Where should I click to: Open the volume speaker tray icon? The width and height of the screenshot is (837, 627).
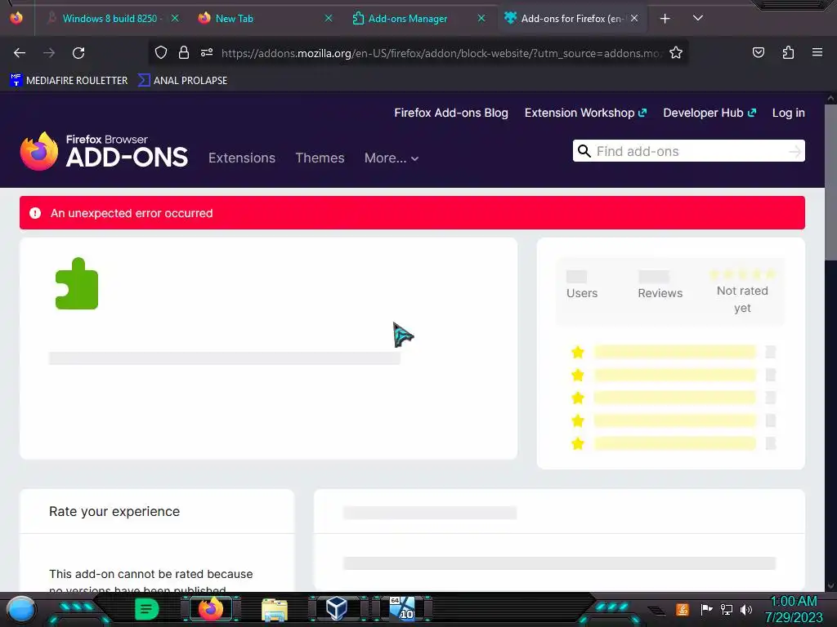coord(746,609)
